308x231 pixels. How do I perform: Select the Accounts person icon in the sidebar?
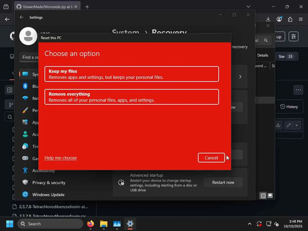pyautogui.click(x=25, y=134)
